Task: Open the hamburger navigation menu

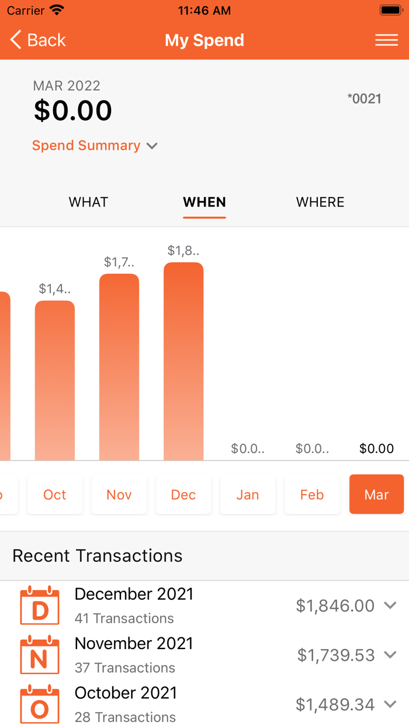Action: coord(386,40)
